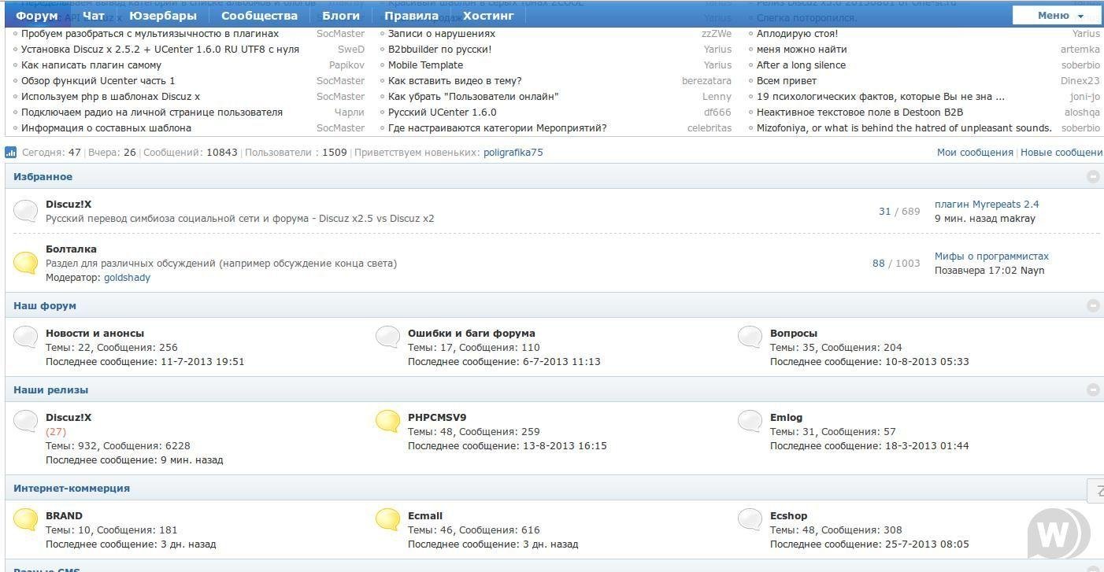Image resolution: width=1104 pixels, height=572 pixels.
Task: Open the Мифы о программистах topic
Action: click(x=990, y=256)
